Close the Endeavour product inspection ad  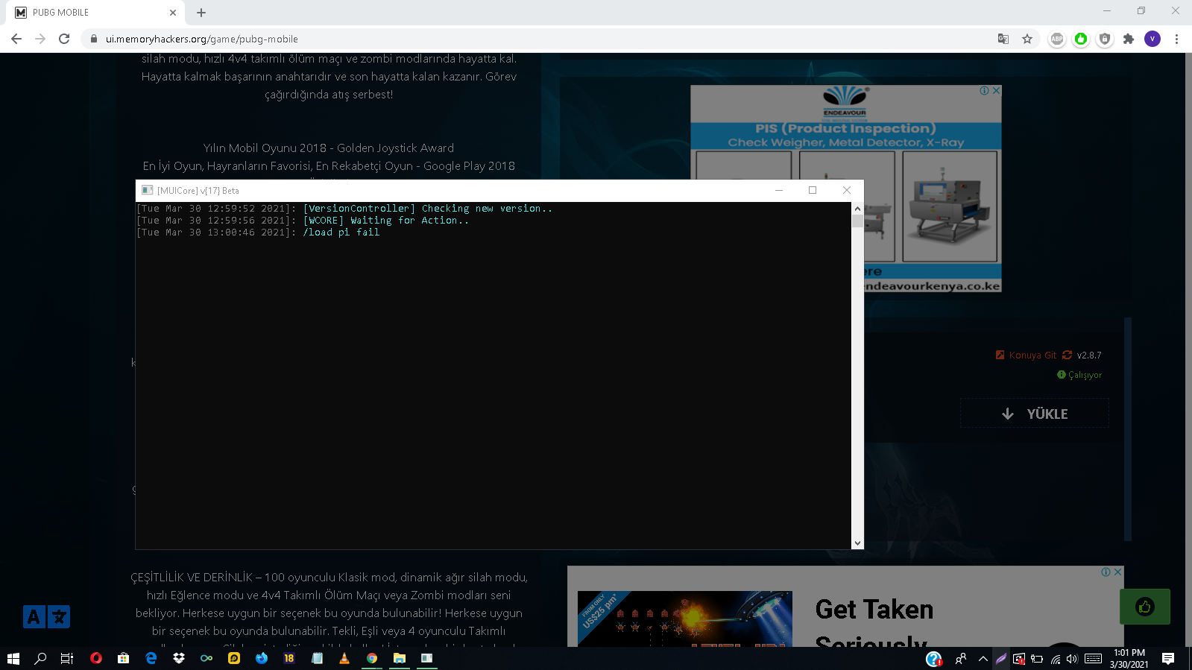[996, 90]
